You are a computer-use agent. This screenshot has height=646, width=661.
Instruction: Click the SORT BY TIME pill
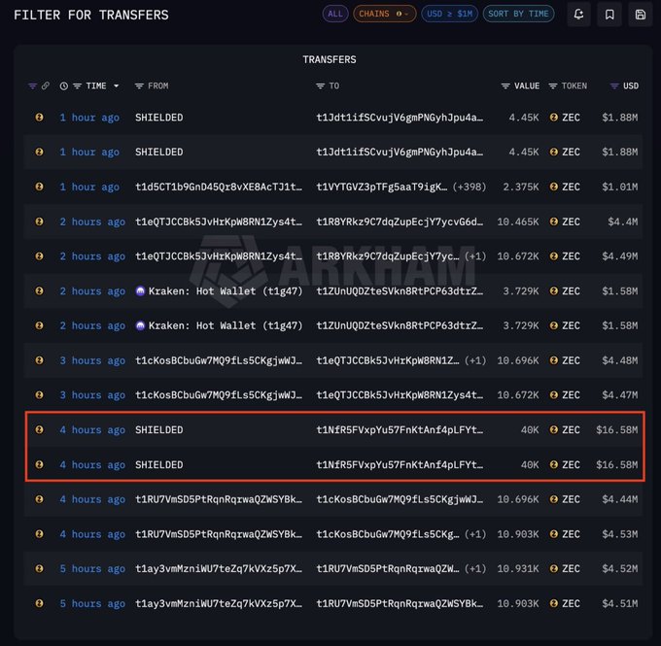pyautogui.click(x=518, y=14)
